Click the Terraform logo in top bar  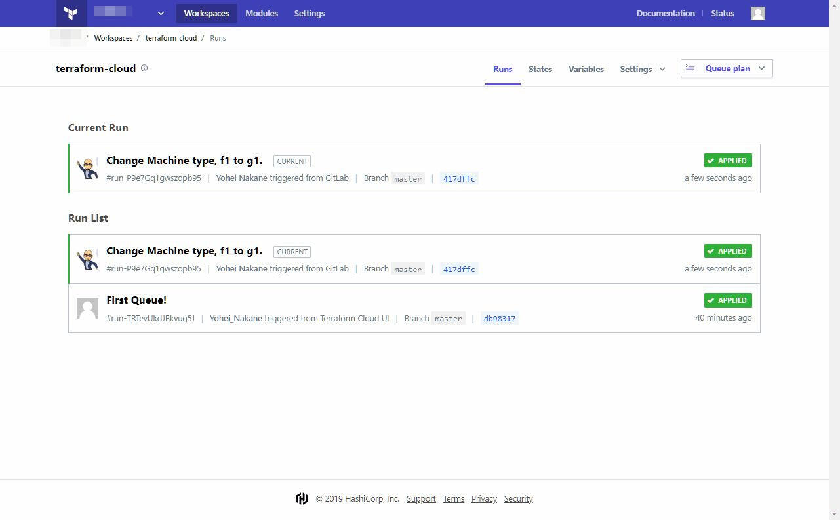[x=71, y=13]
